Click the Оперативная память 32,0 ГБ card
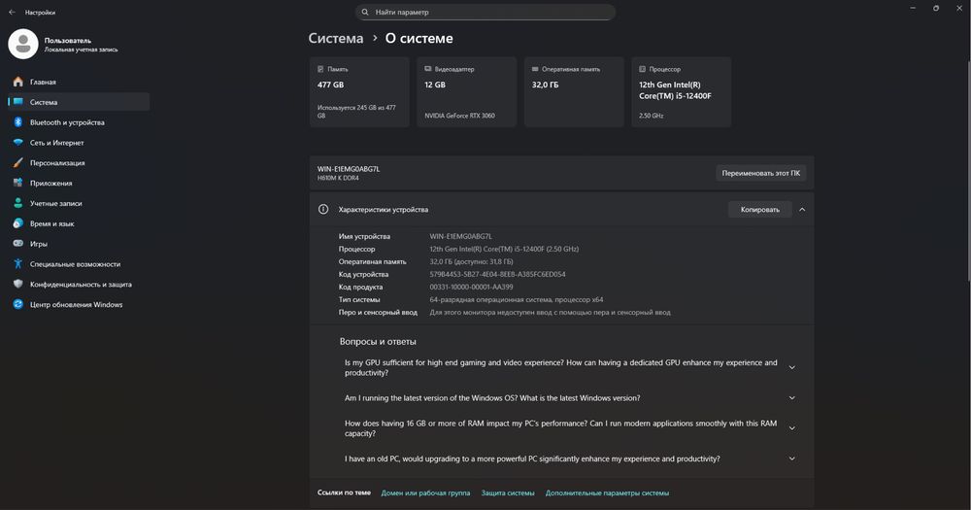Screen dimensions: 971x510 point(574,91)
